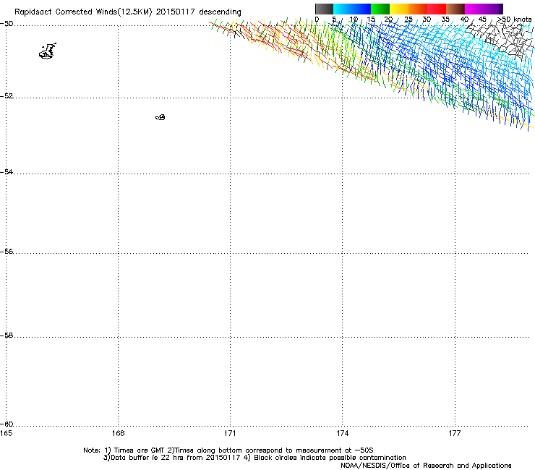The height and width of the screenshot is (470, 535).
Task: Click the larger island outline near -51 latitude
Action: [48, 51]
